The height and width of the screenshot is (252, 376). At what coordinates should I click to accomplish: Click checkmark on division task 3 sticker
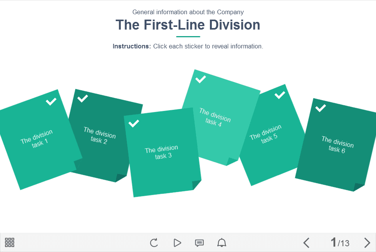tap(134, 123)
